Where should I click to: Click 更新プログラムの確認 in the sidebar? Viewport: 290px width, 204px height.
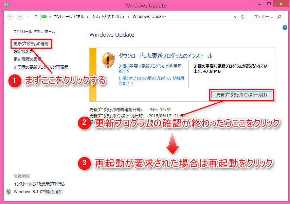(31, 44)
